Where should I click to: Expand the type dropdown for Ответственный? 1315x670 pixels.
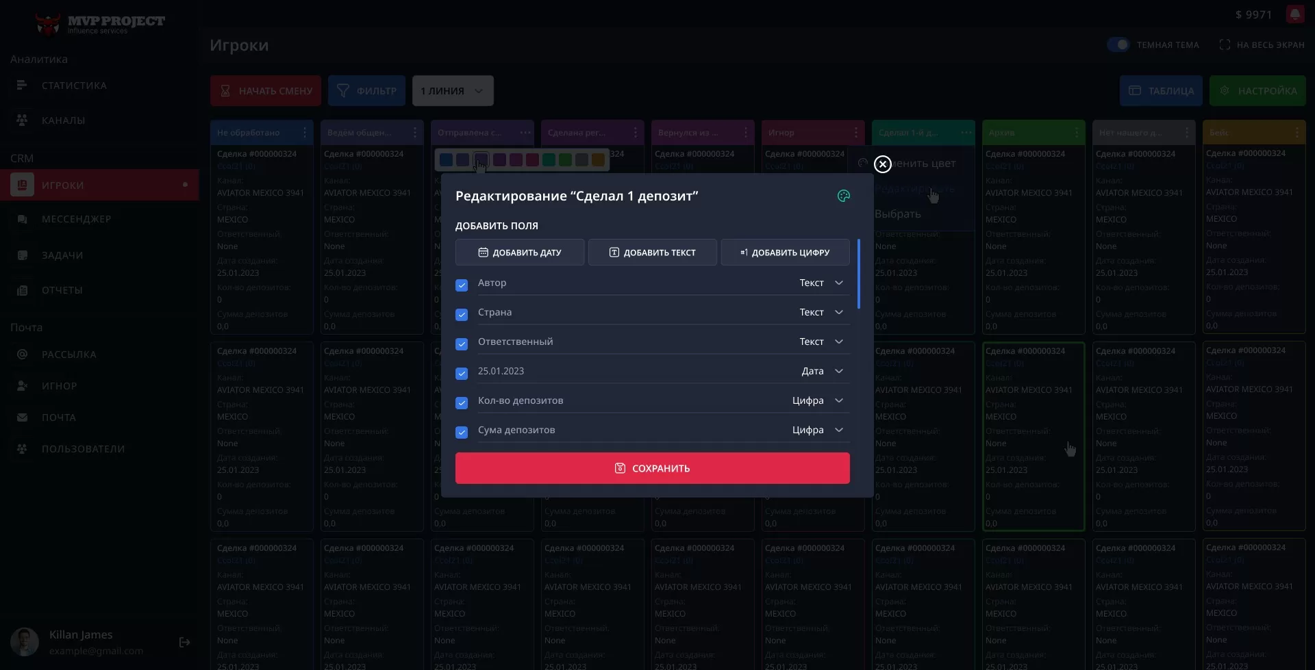pos(838,342)
